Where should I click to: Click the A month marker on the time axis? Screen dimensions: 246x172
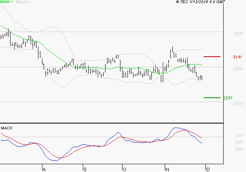pos(44,169)
